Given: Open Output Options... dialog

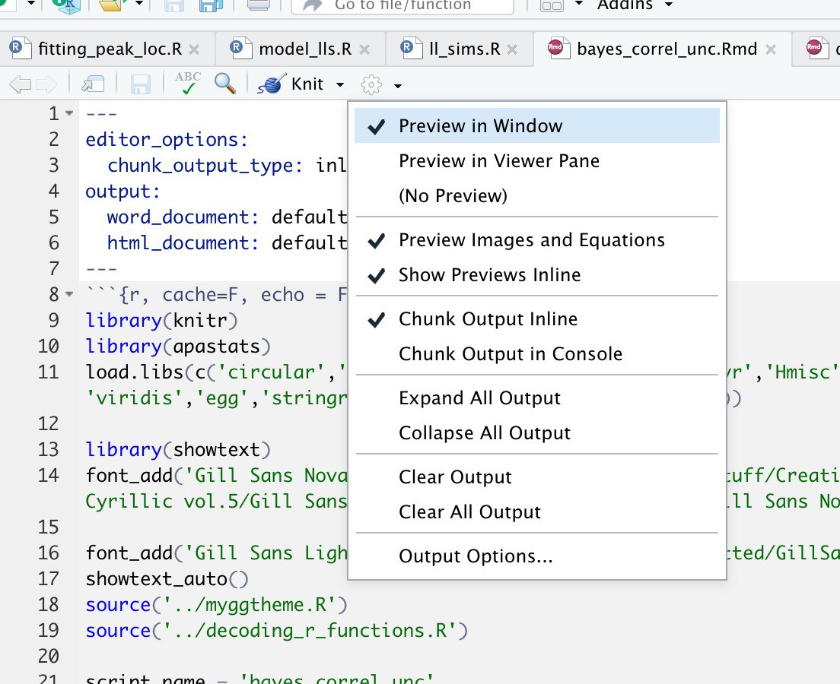Looking at the screenshot, I should coord(536,556).
